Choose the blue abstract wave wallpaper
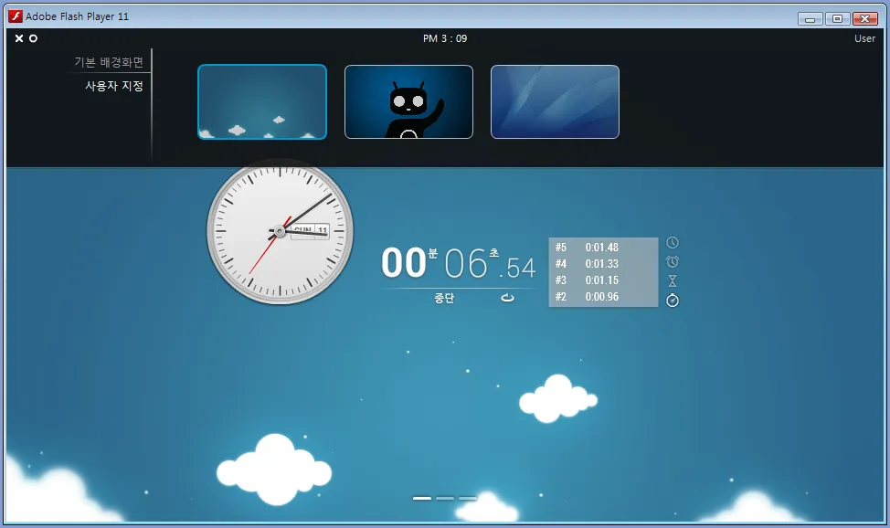Viewport: 890px width, 528px height. pos(556,101)
